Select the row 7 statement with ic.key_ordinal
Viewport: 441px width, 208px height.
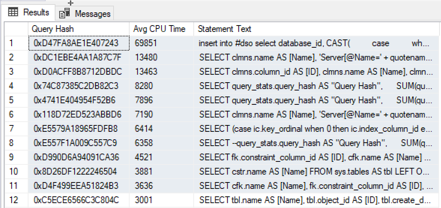(x=317, y=129)
